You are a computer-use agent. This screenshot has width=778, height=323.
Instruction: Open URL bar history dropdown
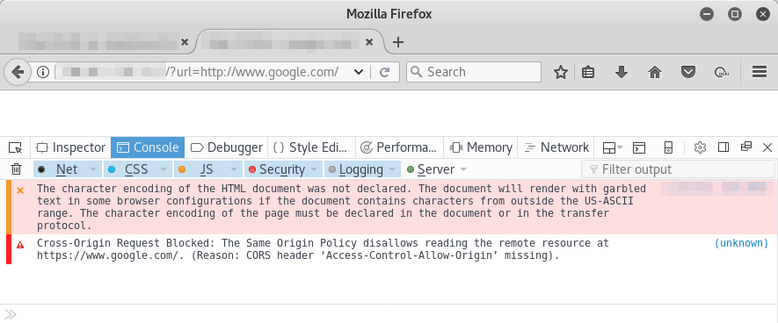tap(359, 72)
